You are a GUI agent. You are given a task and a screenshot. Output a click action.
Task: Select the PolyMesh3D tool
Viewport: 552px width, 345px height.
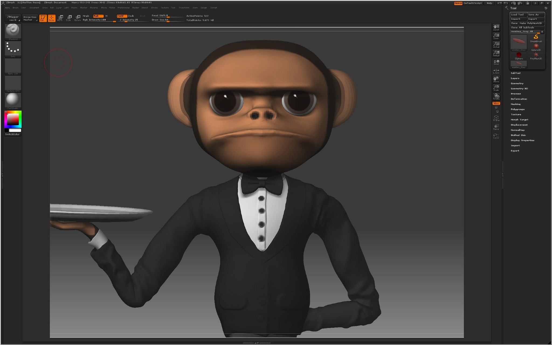[536, 55]
